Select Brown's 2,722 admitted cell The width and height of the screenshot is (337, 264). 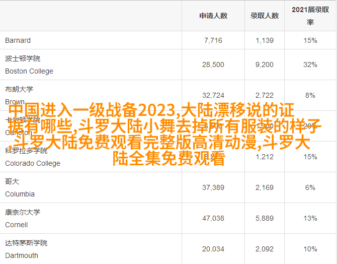265,95
